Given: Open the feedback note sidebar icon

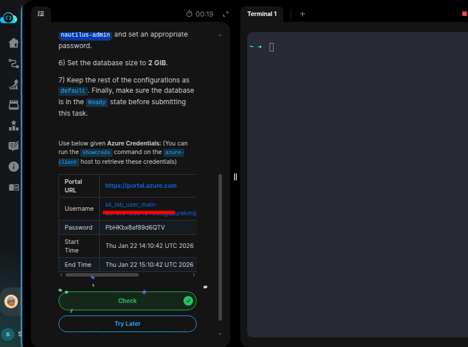Looking at the screenshot, I should point(13,146).
